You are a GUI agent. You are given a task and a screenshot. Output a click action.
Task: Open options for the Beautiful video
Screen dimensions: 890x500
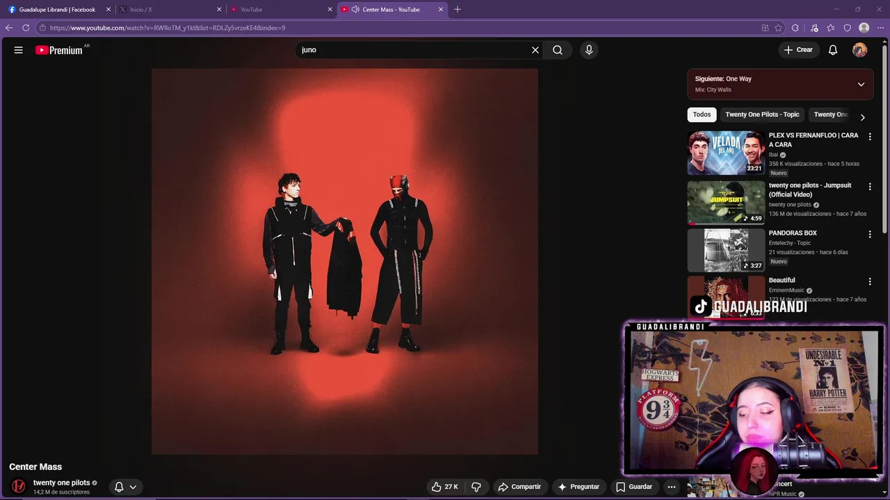(870, 281)
